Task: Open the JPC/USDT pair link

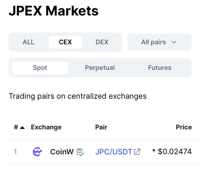Action: [114, 152]
